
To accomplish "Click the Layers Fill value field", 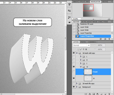I will tap(100, 49).
